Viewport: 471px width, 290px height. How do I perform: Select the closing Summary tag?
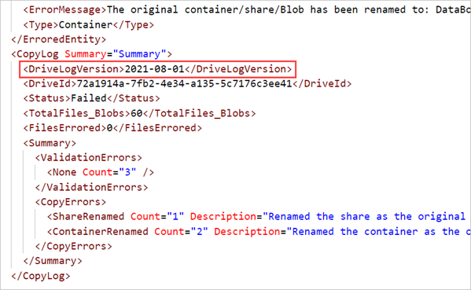click(53, 261)
